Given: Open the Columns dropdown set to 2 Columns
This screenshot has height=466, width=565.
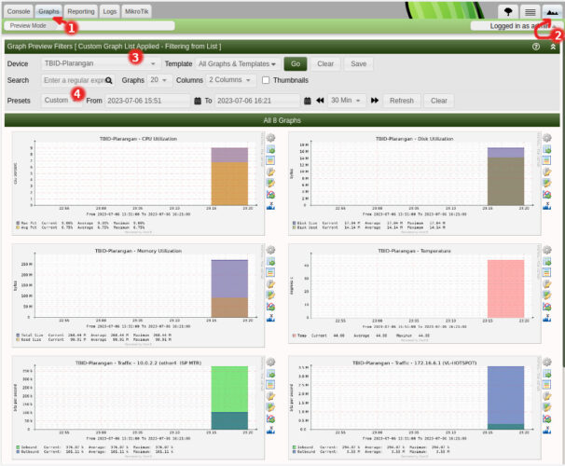Looking at the screenshot, I should pos(230,80).
